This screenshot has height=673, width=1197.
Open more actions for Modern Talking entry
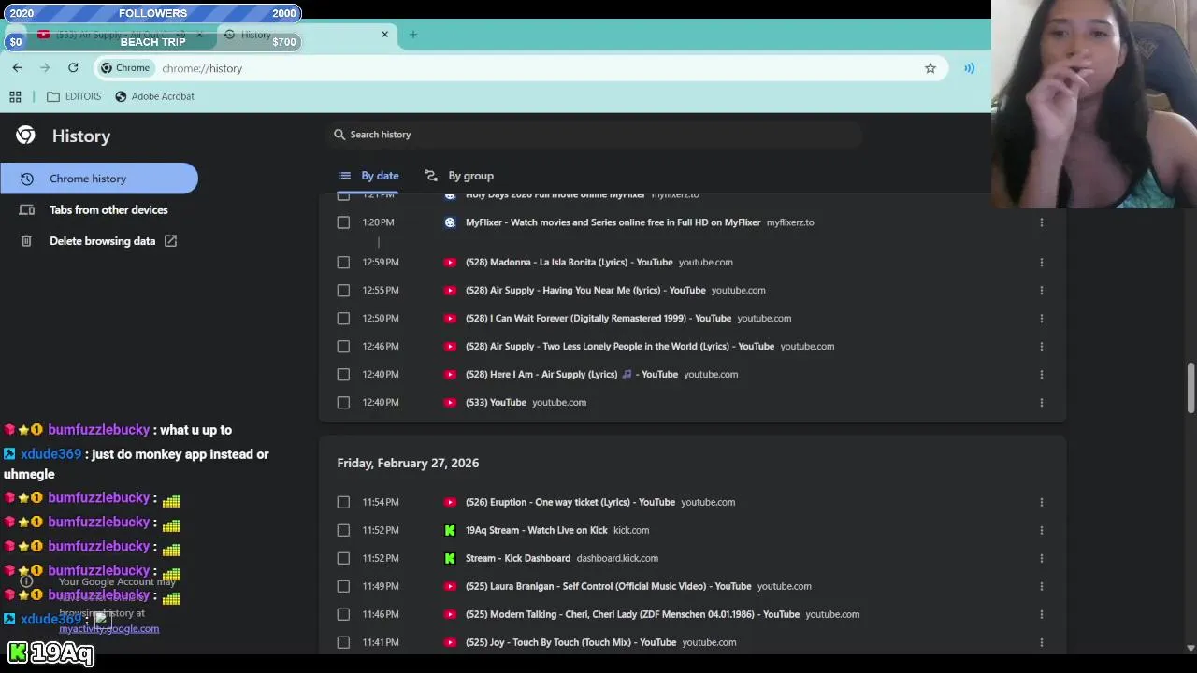1041,615
